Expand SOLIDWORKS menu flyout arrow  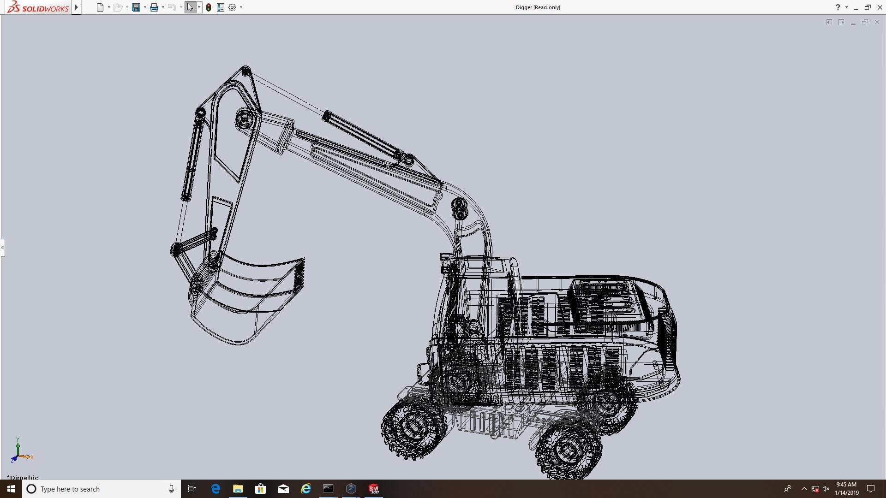click(77, 7)
